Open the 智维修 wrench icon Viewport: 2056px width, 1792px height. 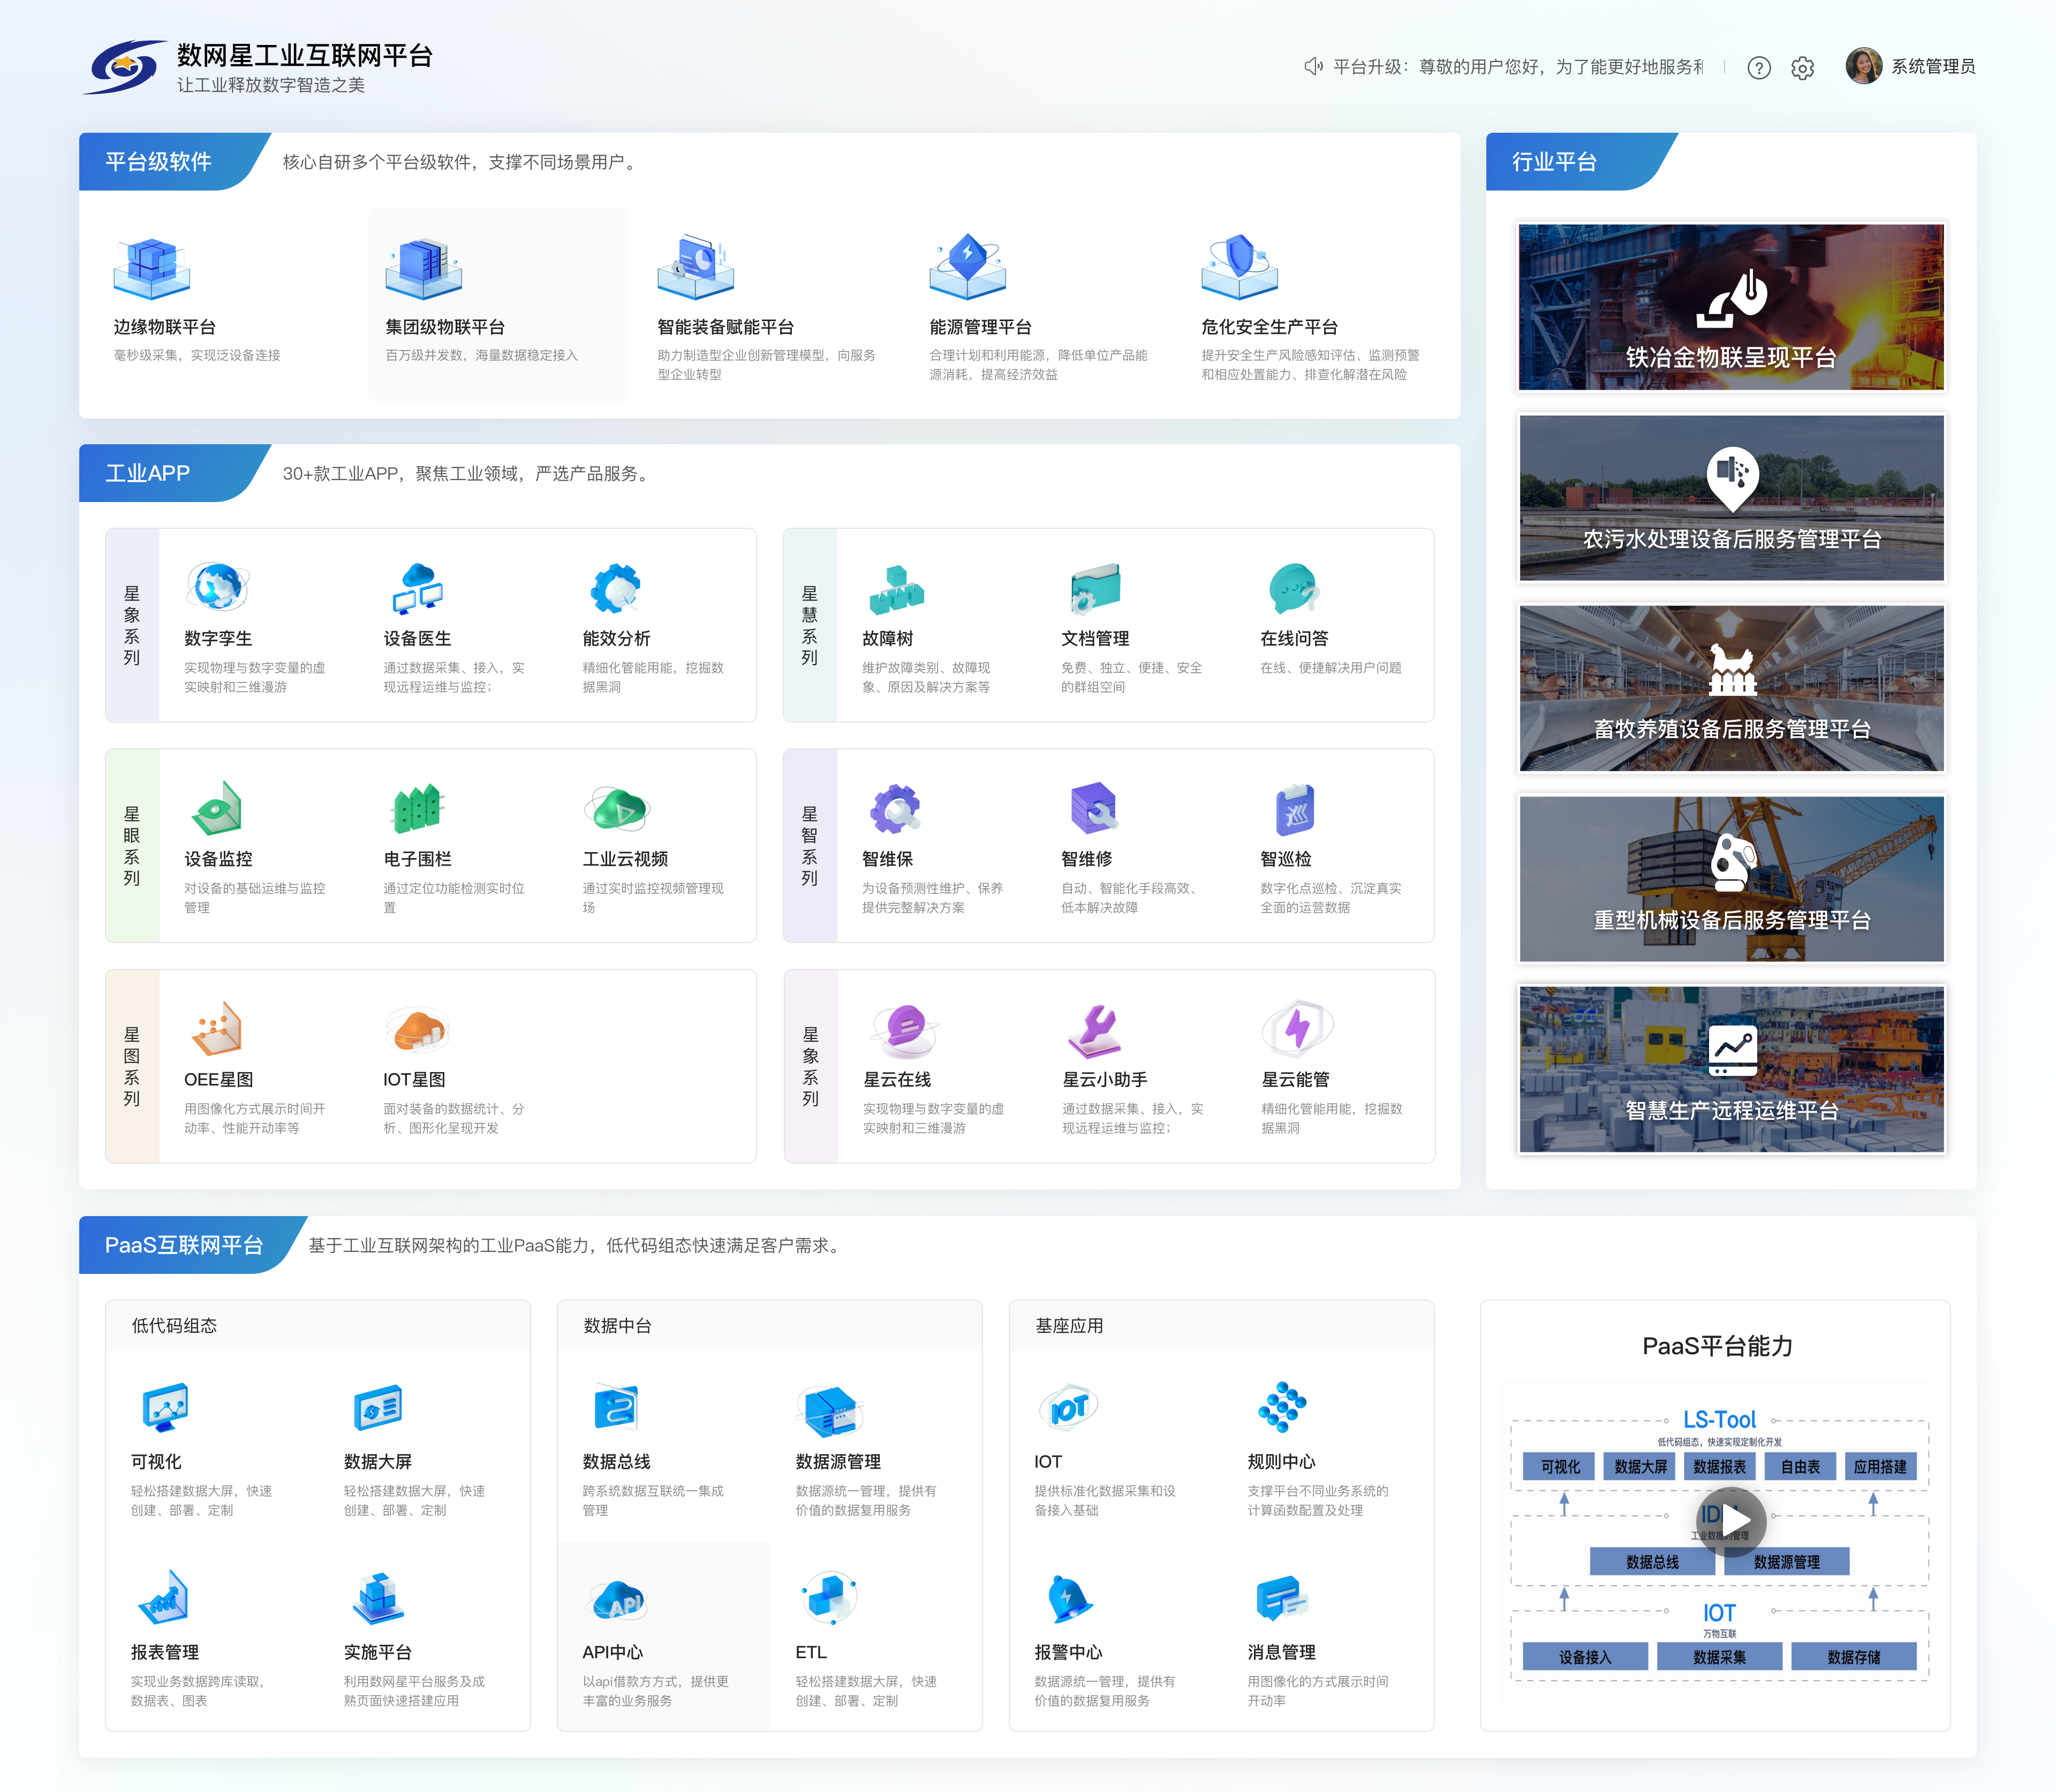[x=1093, y=808]
